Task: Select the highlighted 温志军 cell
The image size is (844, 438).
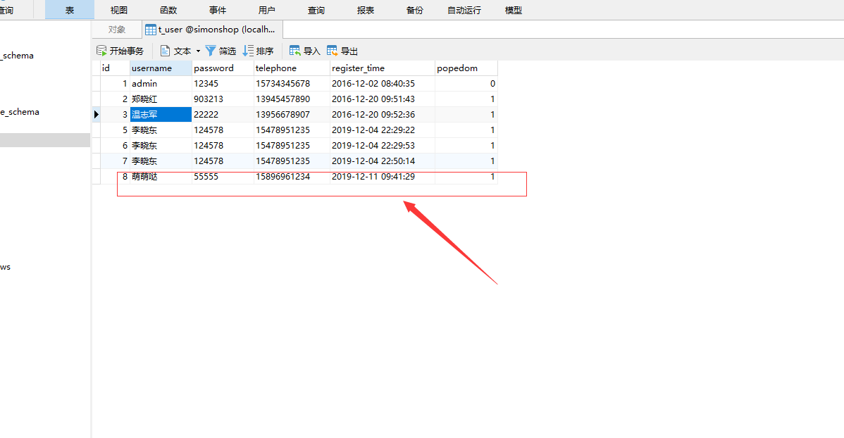Action: click(x=161, y=115)
